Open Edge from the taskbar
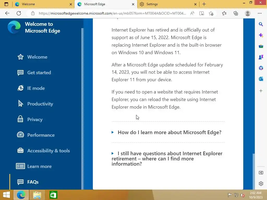Image resolution: width=267 pixels, height=200 pixels. point(21,195)
